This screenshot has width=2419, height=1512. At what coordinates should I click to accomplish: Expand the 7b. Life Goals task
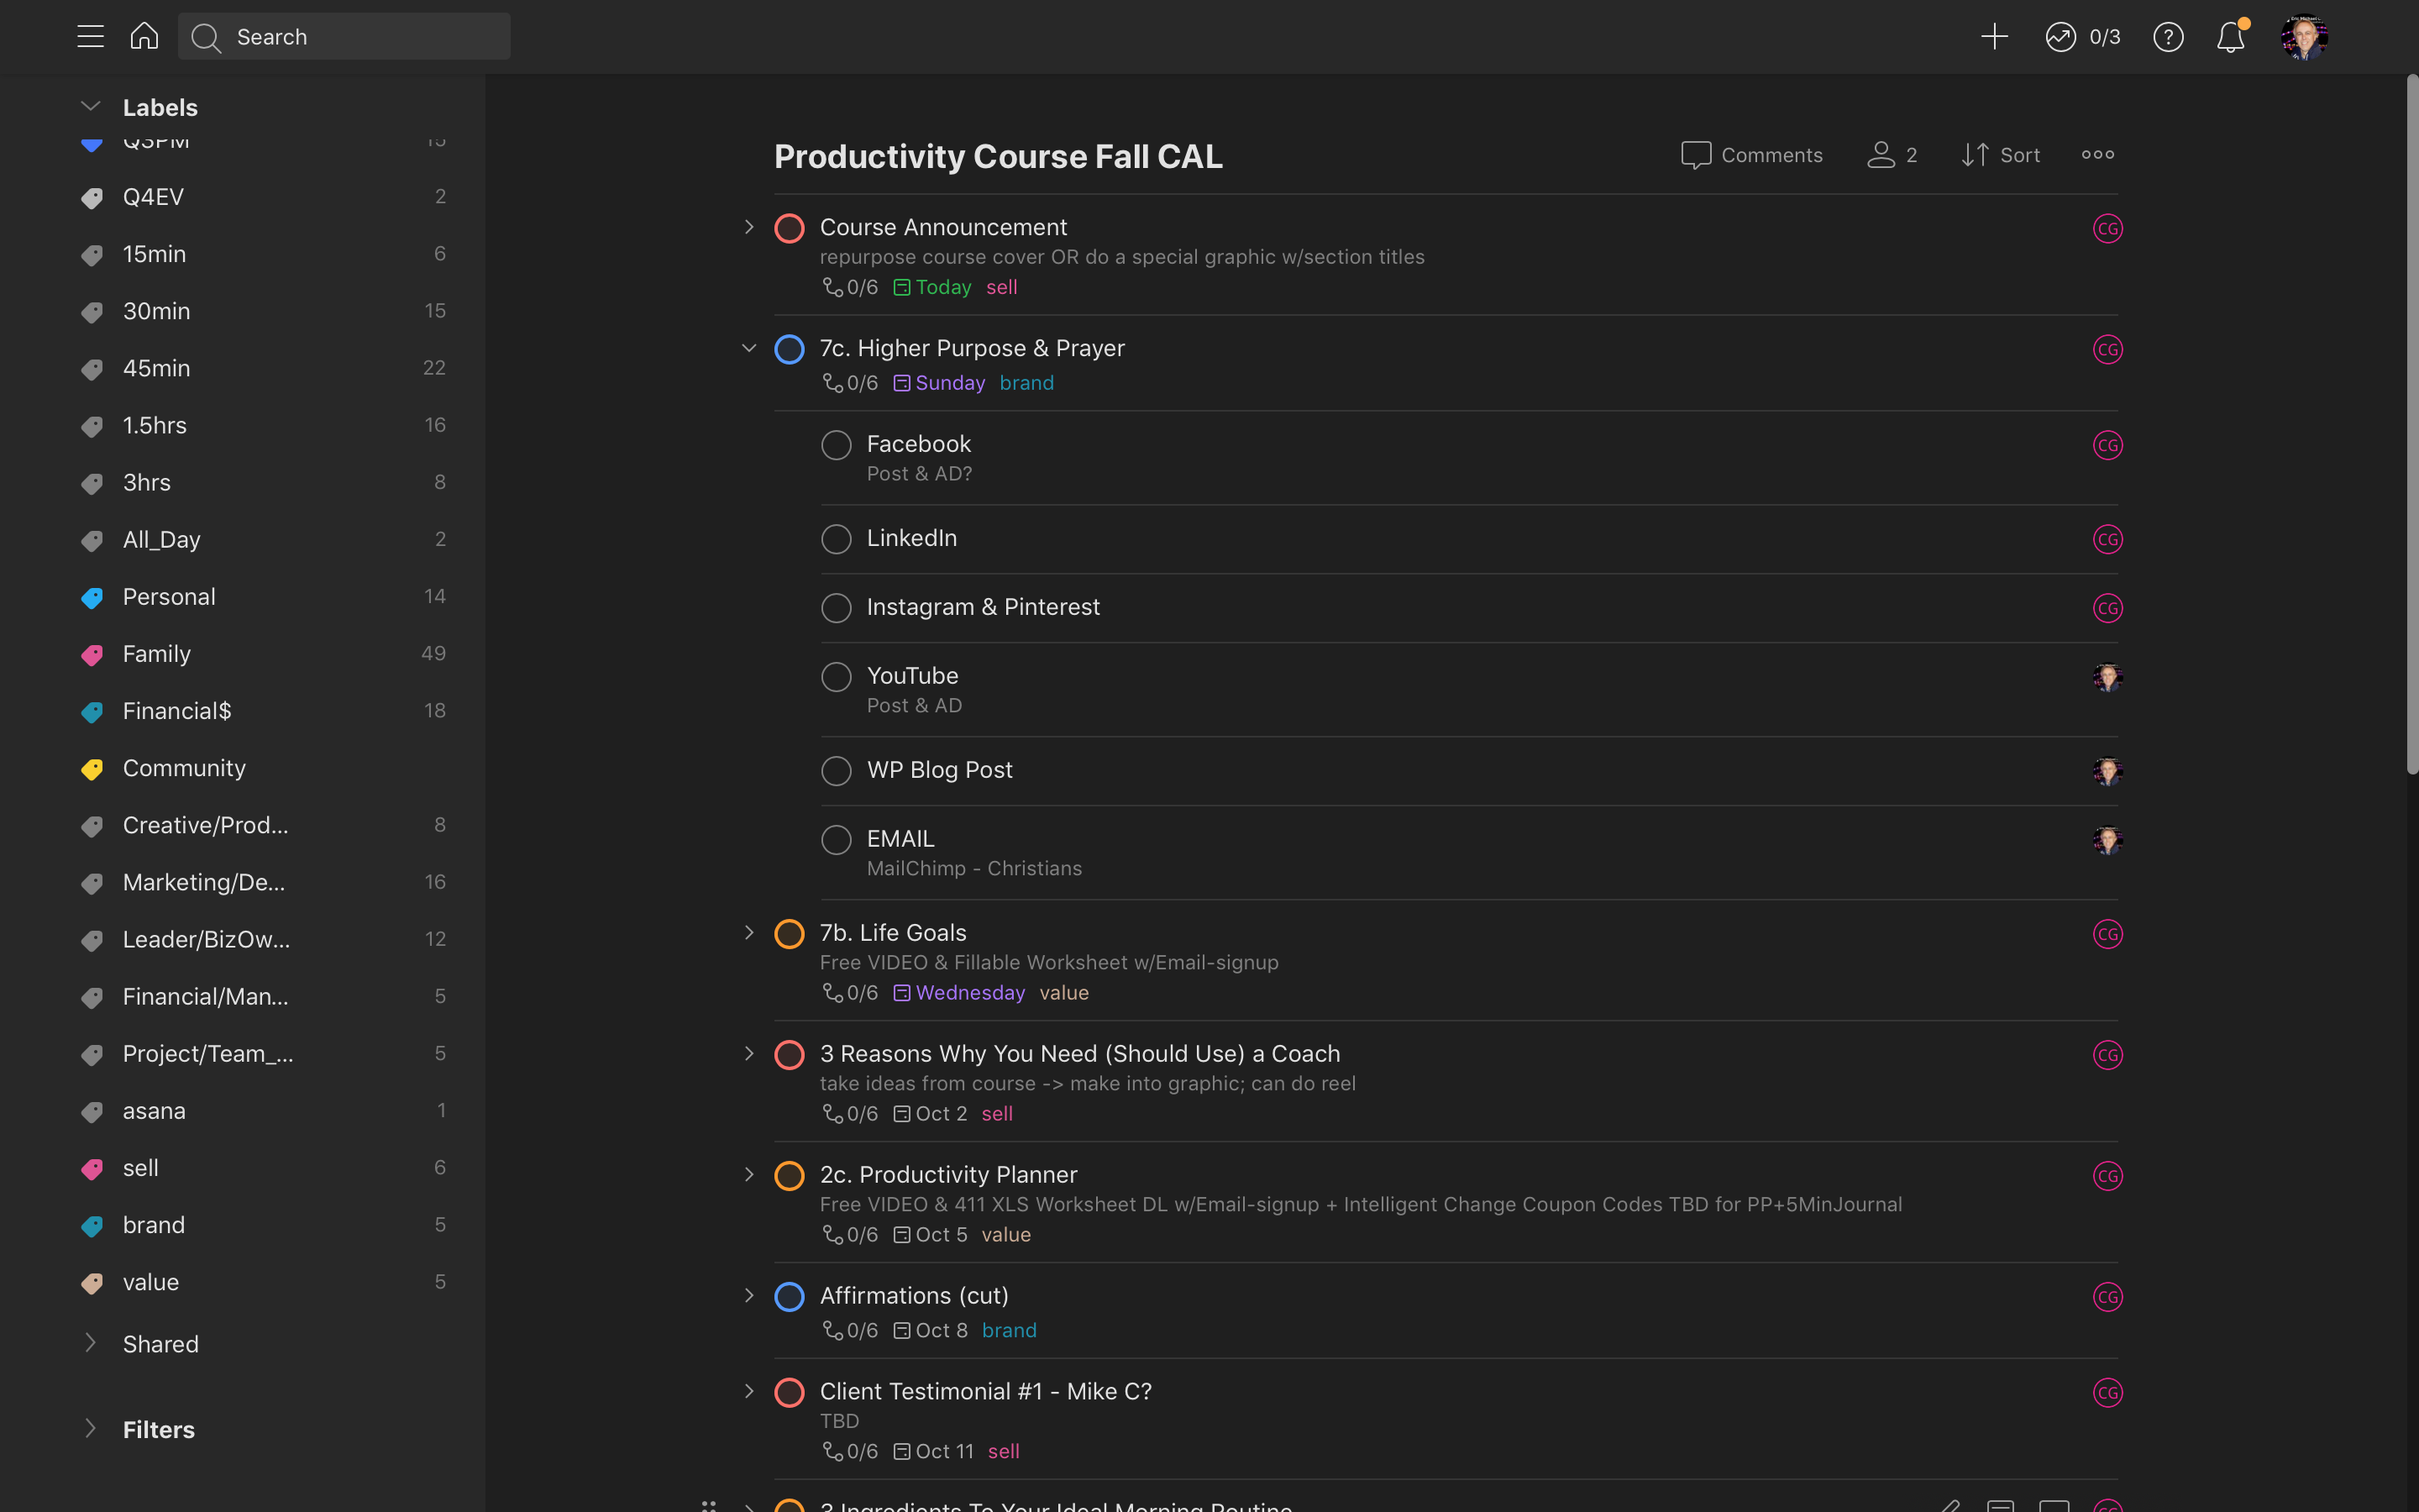point(748,933)
